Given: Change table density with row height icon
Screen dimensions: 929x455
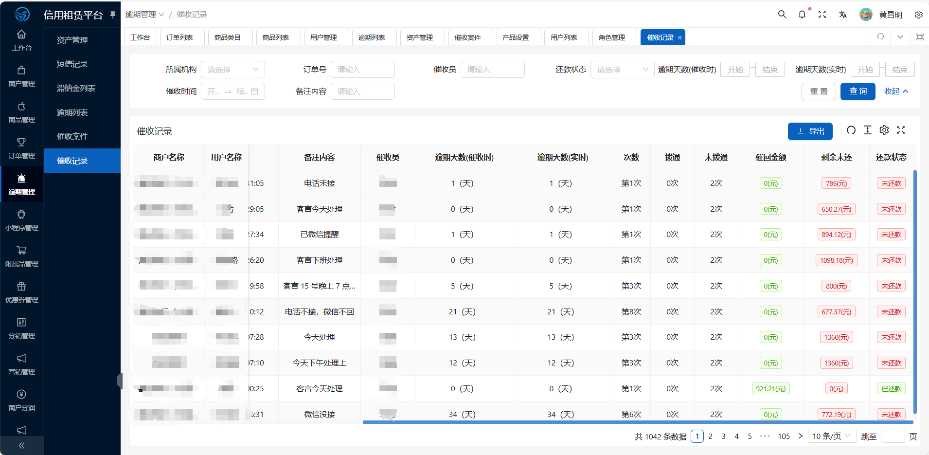Looking at the screenshot, I should (868, 130).
